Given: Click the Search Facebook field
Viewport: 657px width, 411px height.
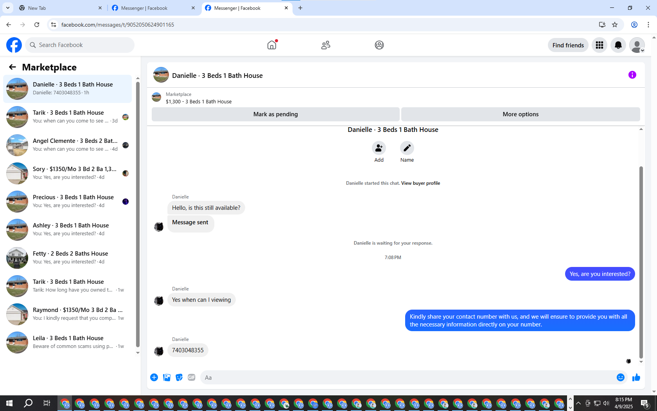Looking at the screenshot, I should click(80, 45).
